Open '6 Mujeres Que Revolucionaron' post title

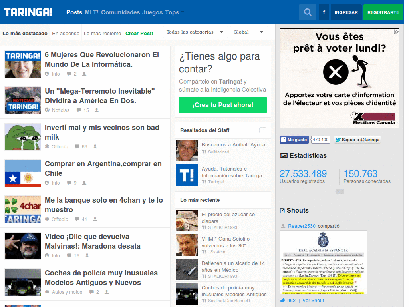click(x=102, y=60)
